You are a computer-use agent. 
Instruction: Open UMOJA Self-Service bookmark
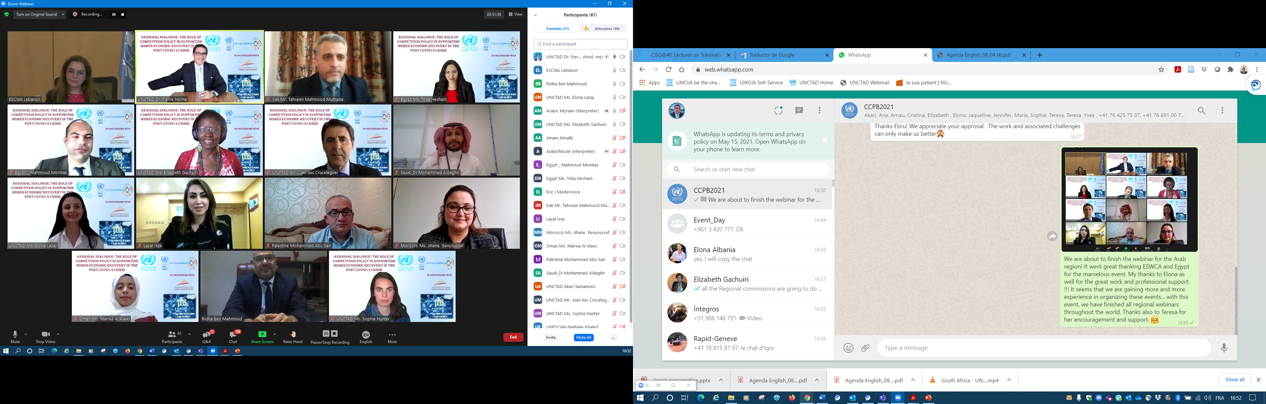756,83
